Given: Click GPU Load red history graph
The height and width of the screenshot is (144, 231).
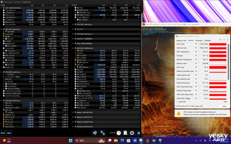Looking at the screenshot, I should coord(218,67).
